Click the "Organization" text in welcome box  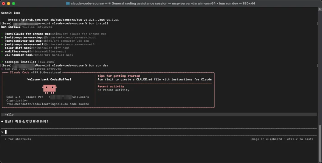tap(17, 100)
